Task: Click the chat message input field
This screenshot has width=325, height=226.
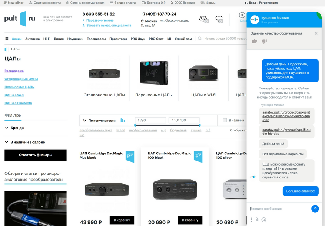Action: 279,209
